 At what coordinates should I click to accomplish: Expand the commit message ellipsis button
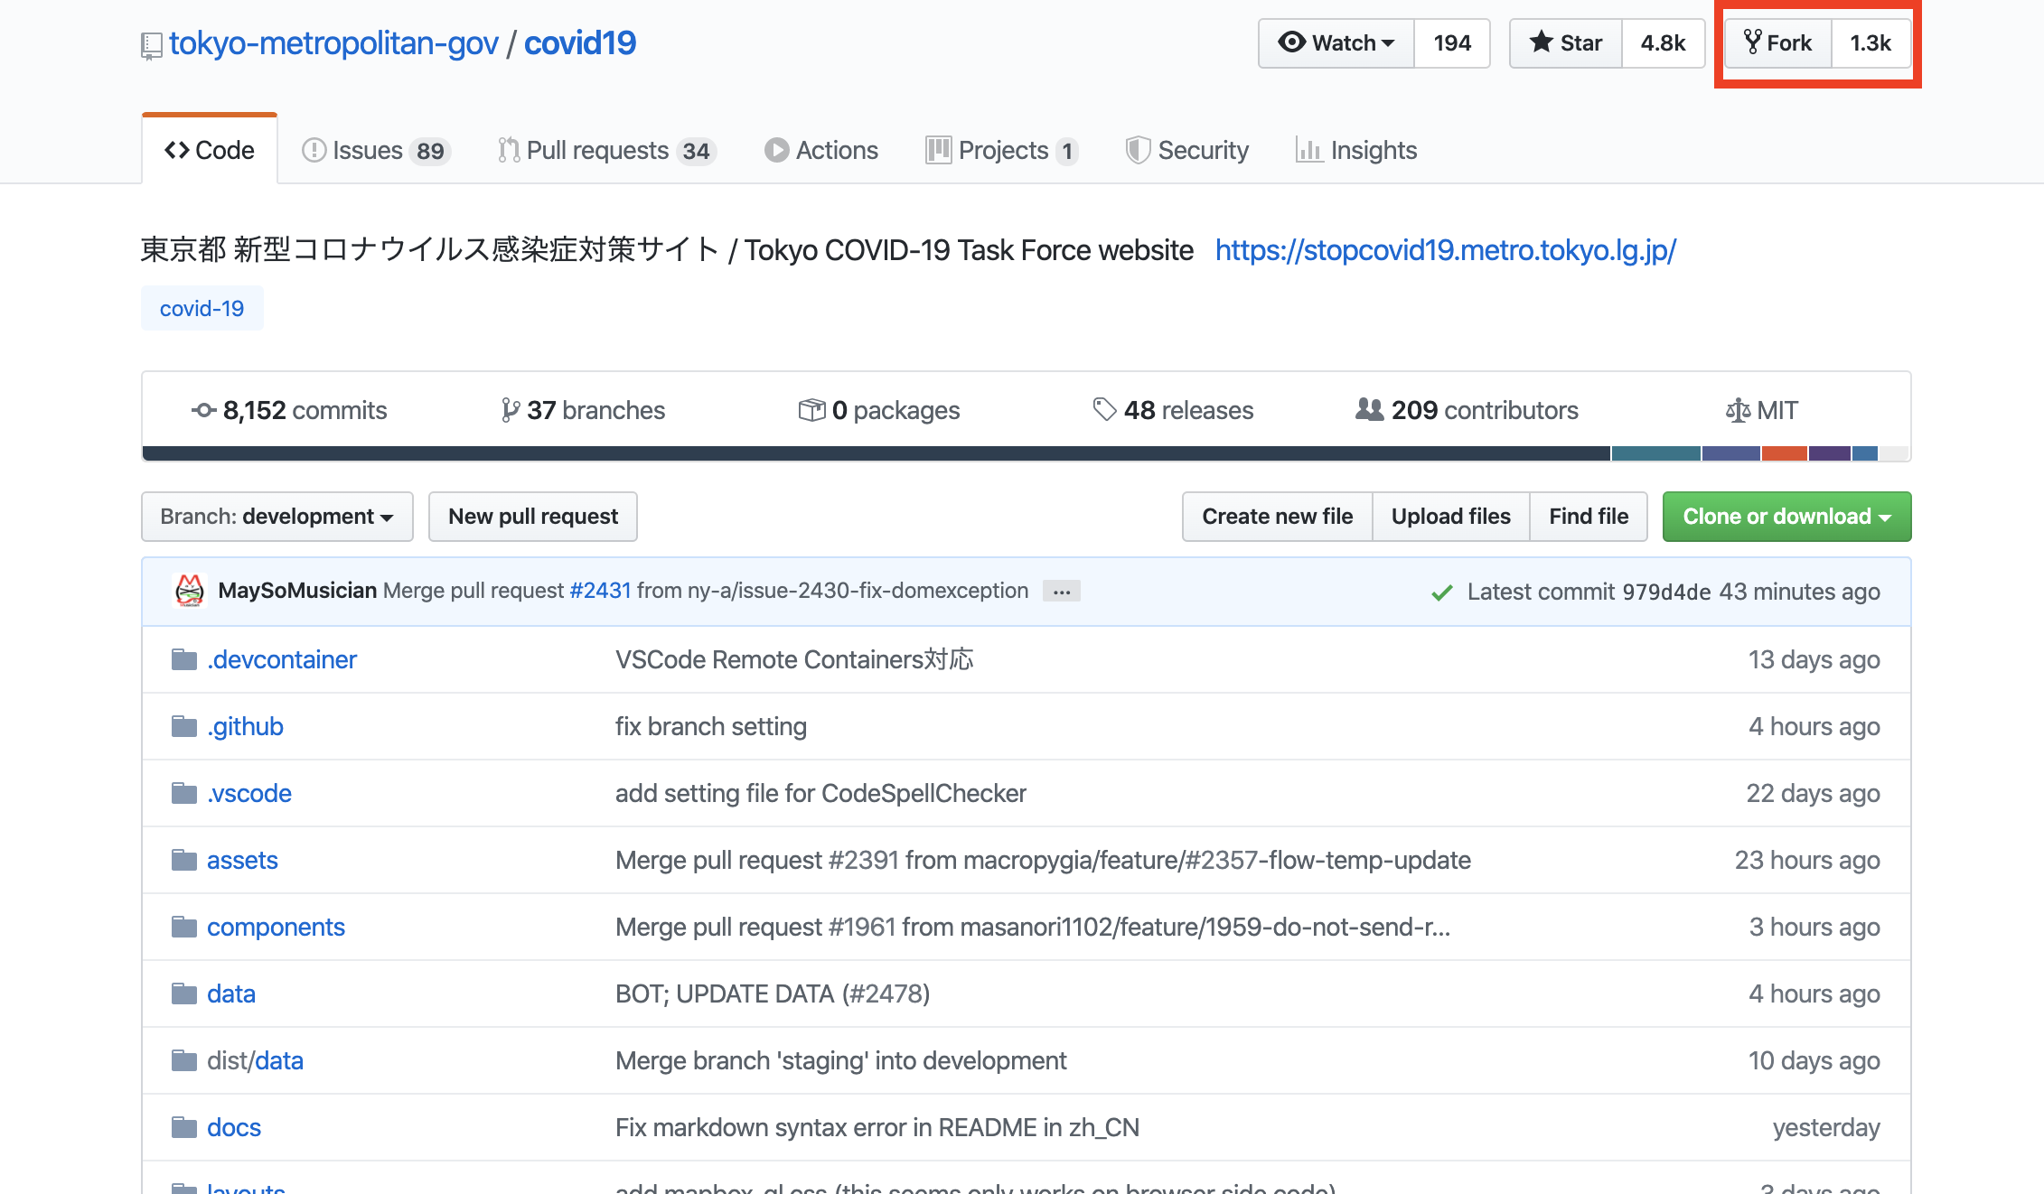[x=1062, y=592]
